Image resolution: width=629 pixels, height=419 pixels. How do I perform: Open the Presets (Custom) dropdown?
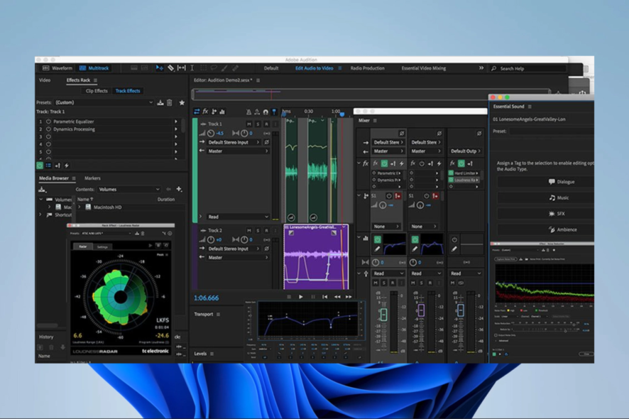104,103
